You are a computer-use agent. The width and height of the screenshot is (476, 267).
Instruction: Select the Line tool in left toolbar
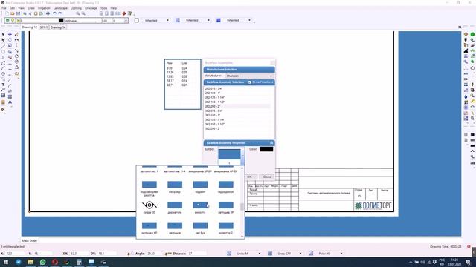pos(3,46)
